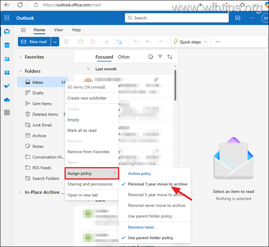Click in the Search box
This screenshot has height=247, width=269.
click(x=177, y=18)
